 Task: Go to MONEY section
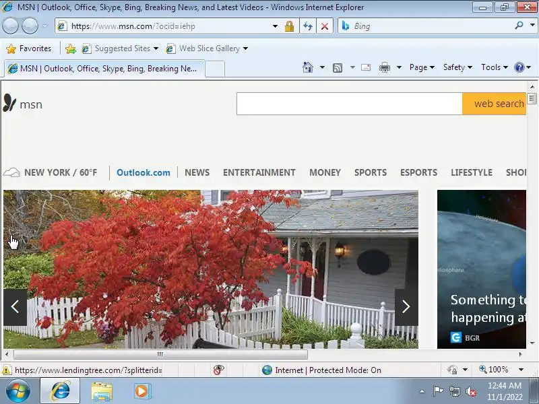point(325,172)
